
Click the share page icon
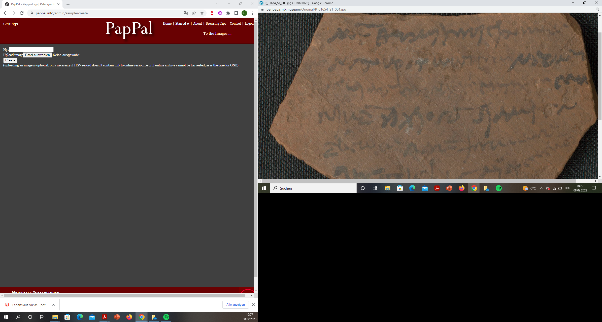point(194,13)
